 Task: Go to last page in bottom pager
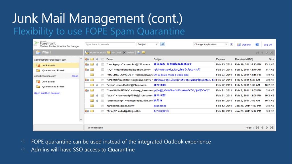pyautogui.click(x=272, y=128)
